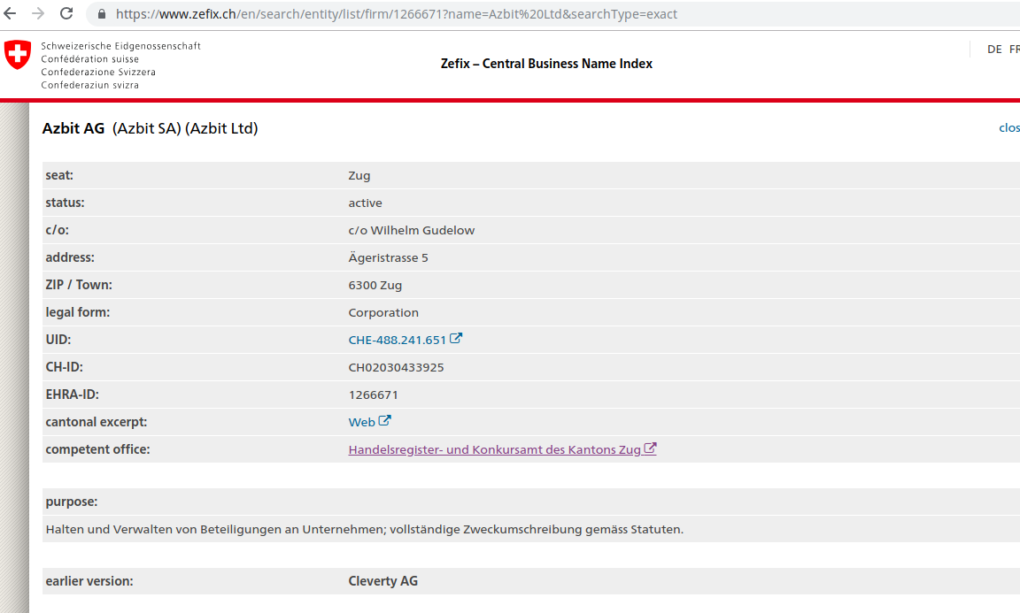Switch language to DE
This screenshot has height=613, width=1020.
(994, 50)
